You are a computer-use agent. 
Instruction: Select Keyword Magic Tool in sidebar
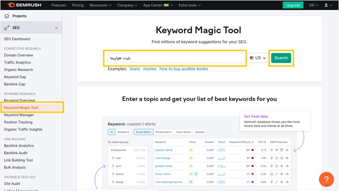pyautogui.click(x=21, y=107)
